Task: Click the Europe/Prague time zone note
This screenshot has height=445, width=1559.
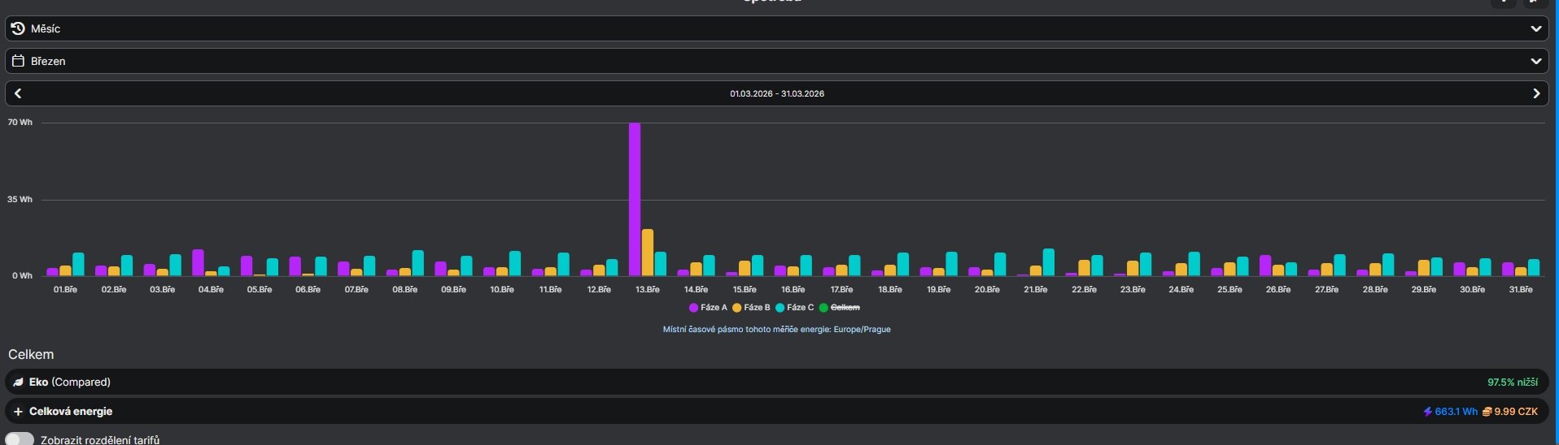Action: click(x=777, y=330)
